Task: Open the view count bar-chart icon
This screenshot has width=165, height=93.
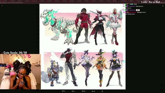Action: [x=92, y=91]
